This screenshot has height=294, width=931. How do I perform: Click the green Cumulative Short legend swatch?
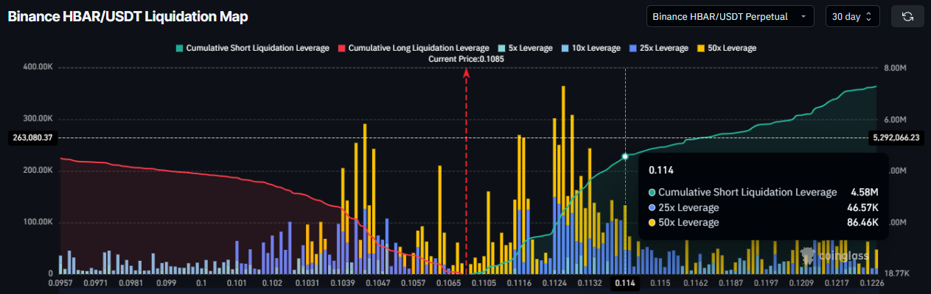coord(179,48)
